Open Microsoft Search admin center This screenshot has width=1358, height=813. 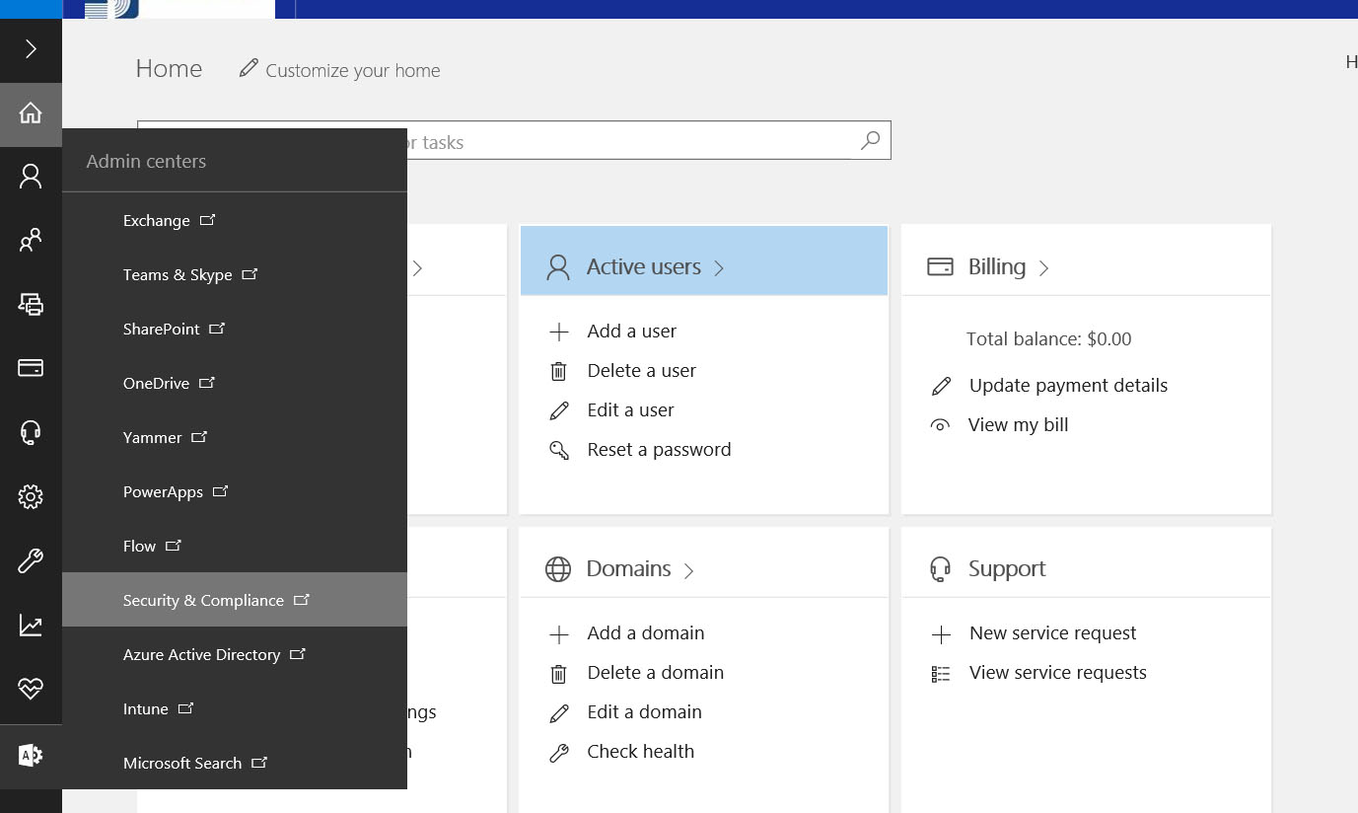235,763
